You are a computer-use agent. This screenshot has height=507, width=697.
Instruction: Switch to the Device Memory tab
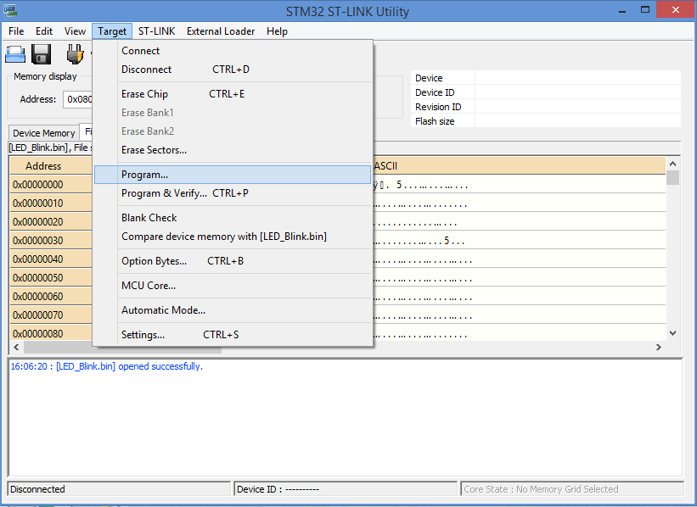(43, 133)
